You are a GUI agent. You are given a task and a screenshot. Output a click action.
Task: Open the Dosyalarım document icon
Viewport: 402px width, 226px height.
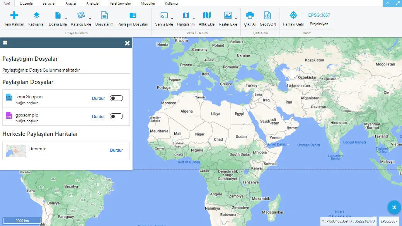(104, 15)
